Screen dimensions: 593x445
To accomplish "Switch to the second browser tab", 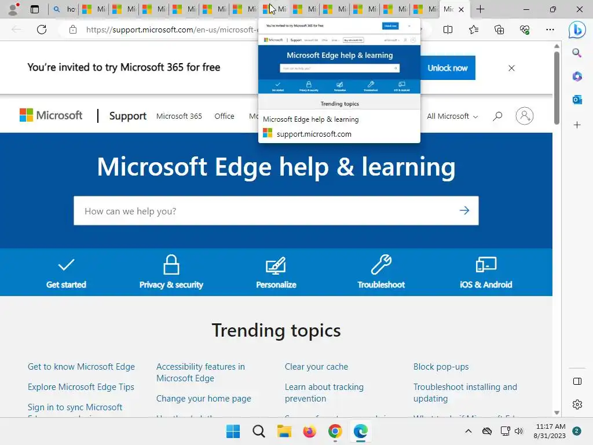I will pyautogui.click(x=94, y=9).
